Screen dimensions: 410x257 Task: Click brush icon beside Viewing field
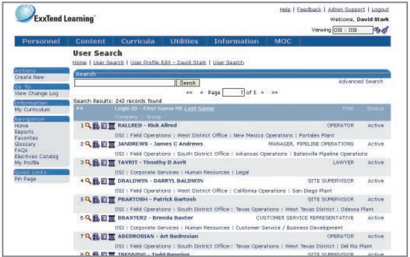[x=385, y=30]
